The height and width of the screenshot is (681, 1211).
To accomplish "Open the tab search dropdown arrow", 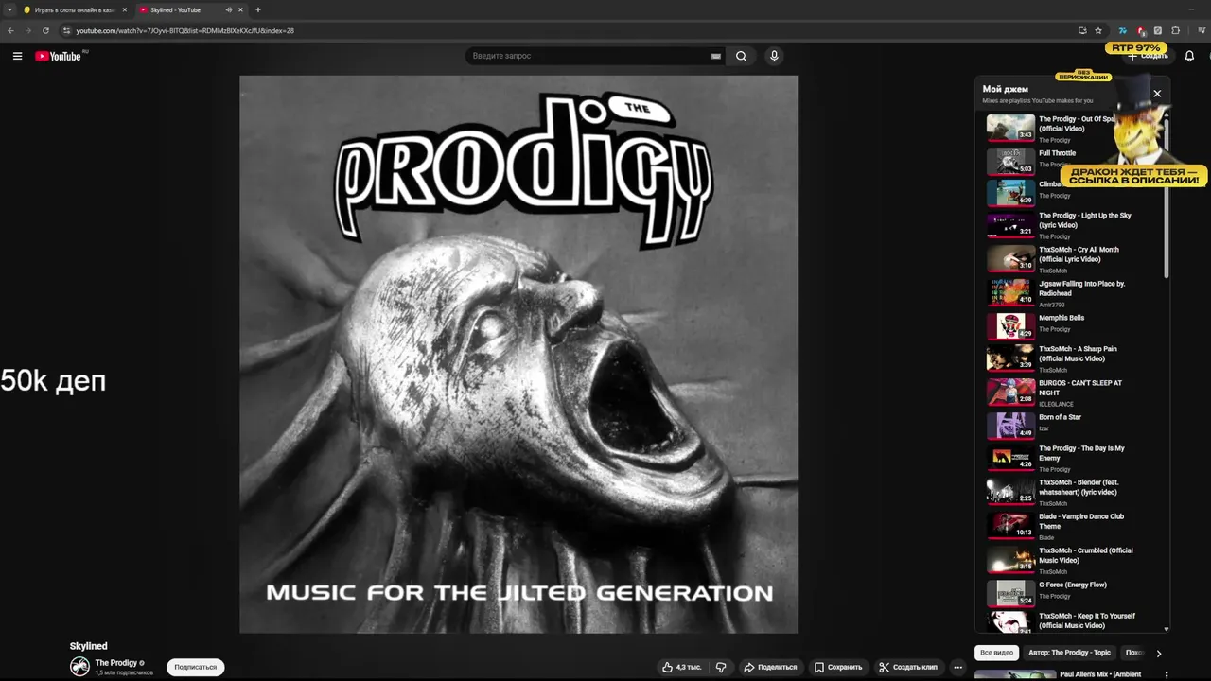I will coord(10,9).
